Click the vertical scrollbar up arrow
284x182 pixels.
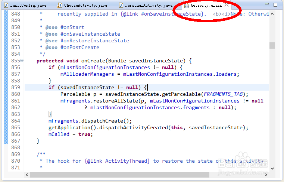click(272, 14)
